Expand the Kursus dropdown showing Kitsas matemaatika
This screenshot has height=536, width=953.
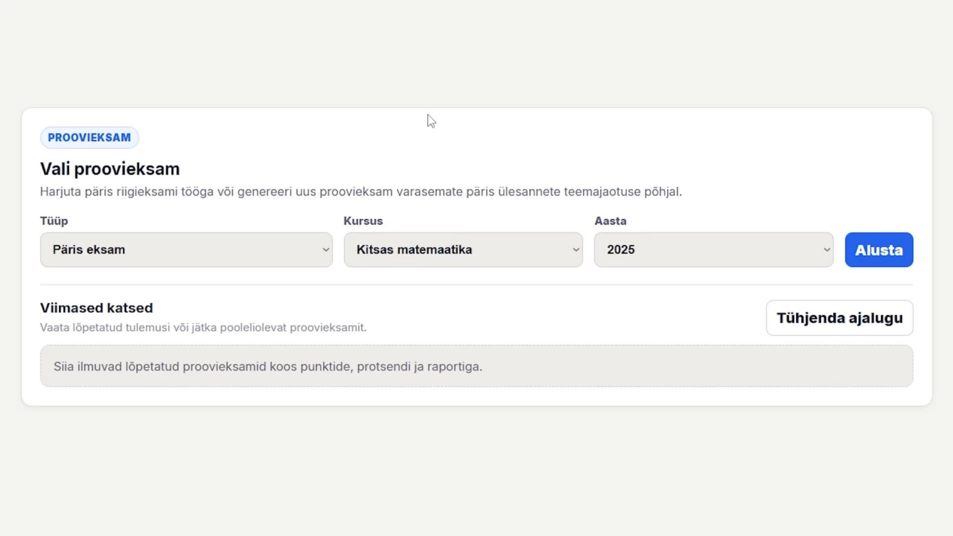pyautogui.click(x=463, y=250)
